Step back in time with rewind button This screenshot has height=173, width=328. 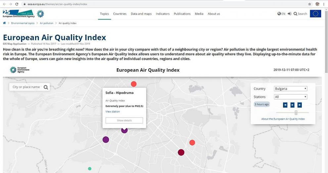click(x=285, y=105)
